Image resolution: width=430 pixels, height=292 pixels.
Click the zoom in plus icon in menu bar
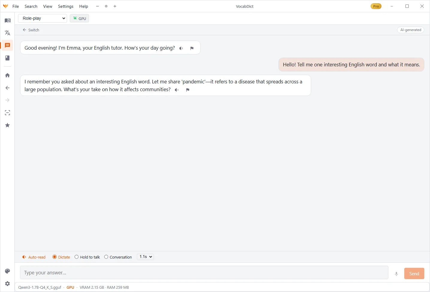(x=115, y=6)
